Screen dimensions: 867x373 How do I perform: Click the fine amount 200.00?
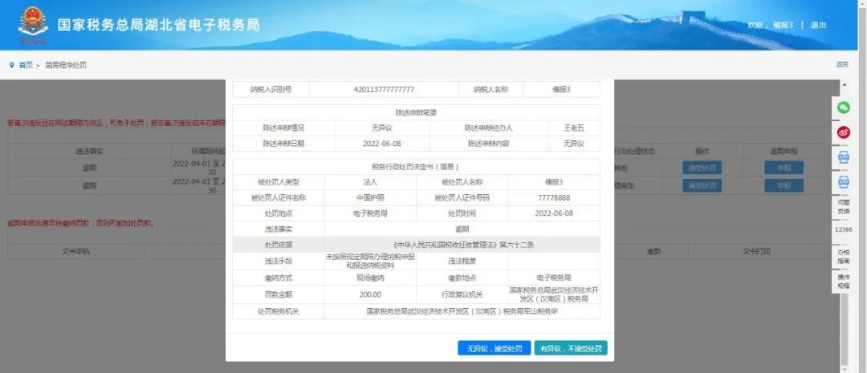370,294
